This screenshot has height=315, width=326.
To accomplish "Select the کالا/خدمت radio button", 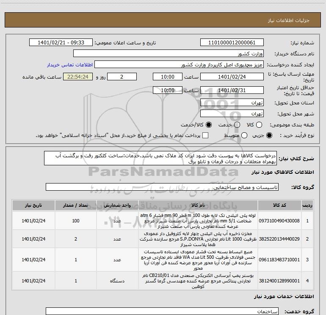I will [x=209, y=125].
